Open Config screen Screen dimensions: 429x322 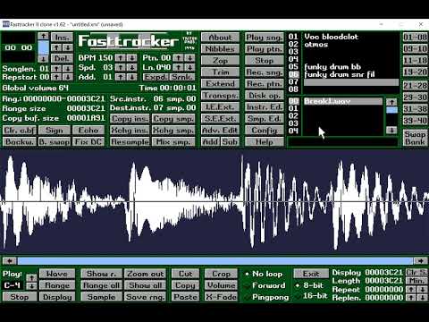click(x=265, y=131)
